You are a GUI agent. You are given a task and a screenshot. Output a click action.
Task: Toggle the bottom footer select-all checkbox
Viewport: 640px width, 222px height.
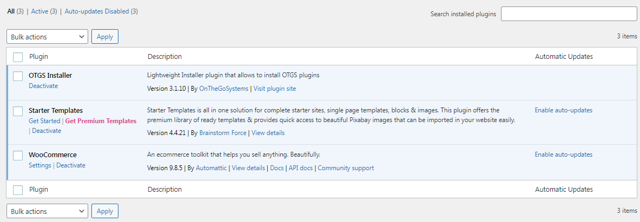pos(17,190)
